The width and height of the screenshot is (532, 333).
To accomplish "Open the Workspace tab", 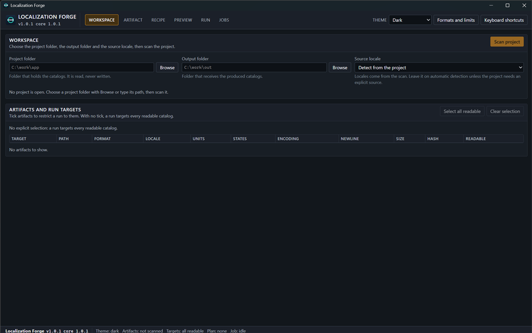I will coord(101,20).
